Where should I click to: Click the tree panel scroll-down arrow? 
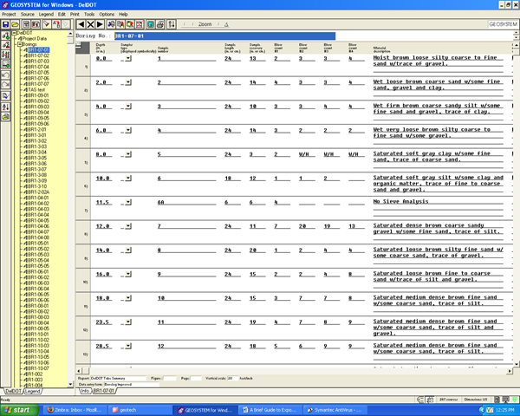point(70,384)
